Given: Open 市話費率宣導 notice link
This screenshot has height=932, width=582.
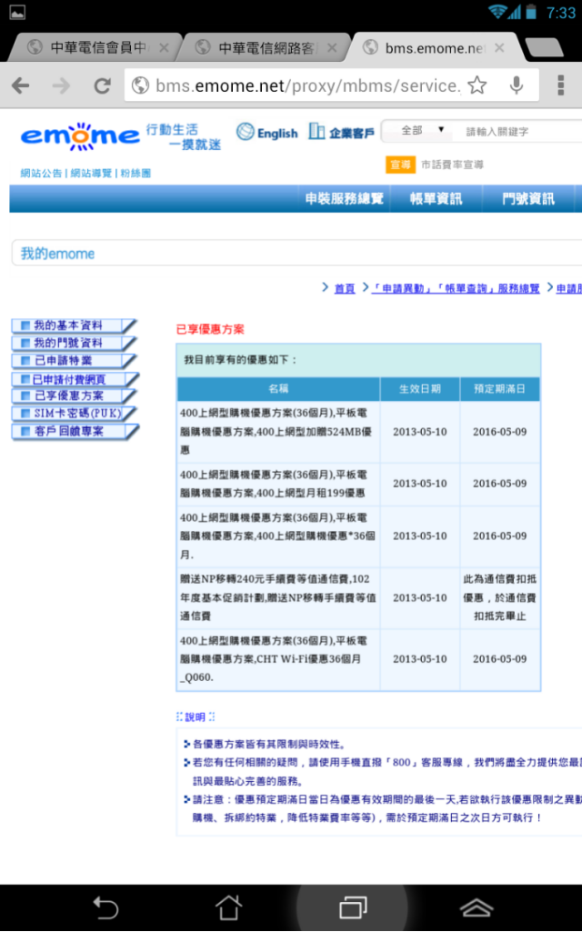Looking at the screenshot, I should [x=452, y=165].
